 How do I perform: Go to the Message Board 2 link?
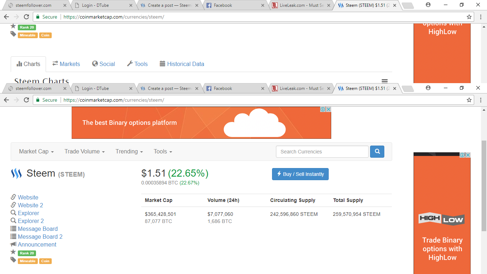[x=40, y=237]
